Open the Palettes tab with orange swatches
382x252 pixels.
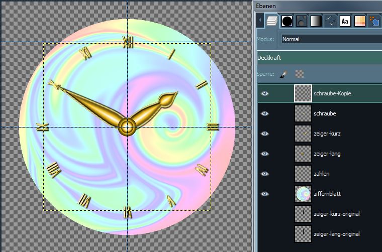pos(360,21)
